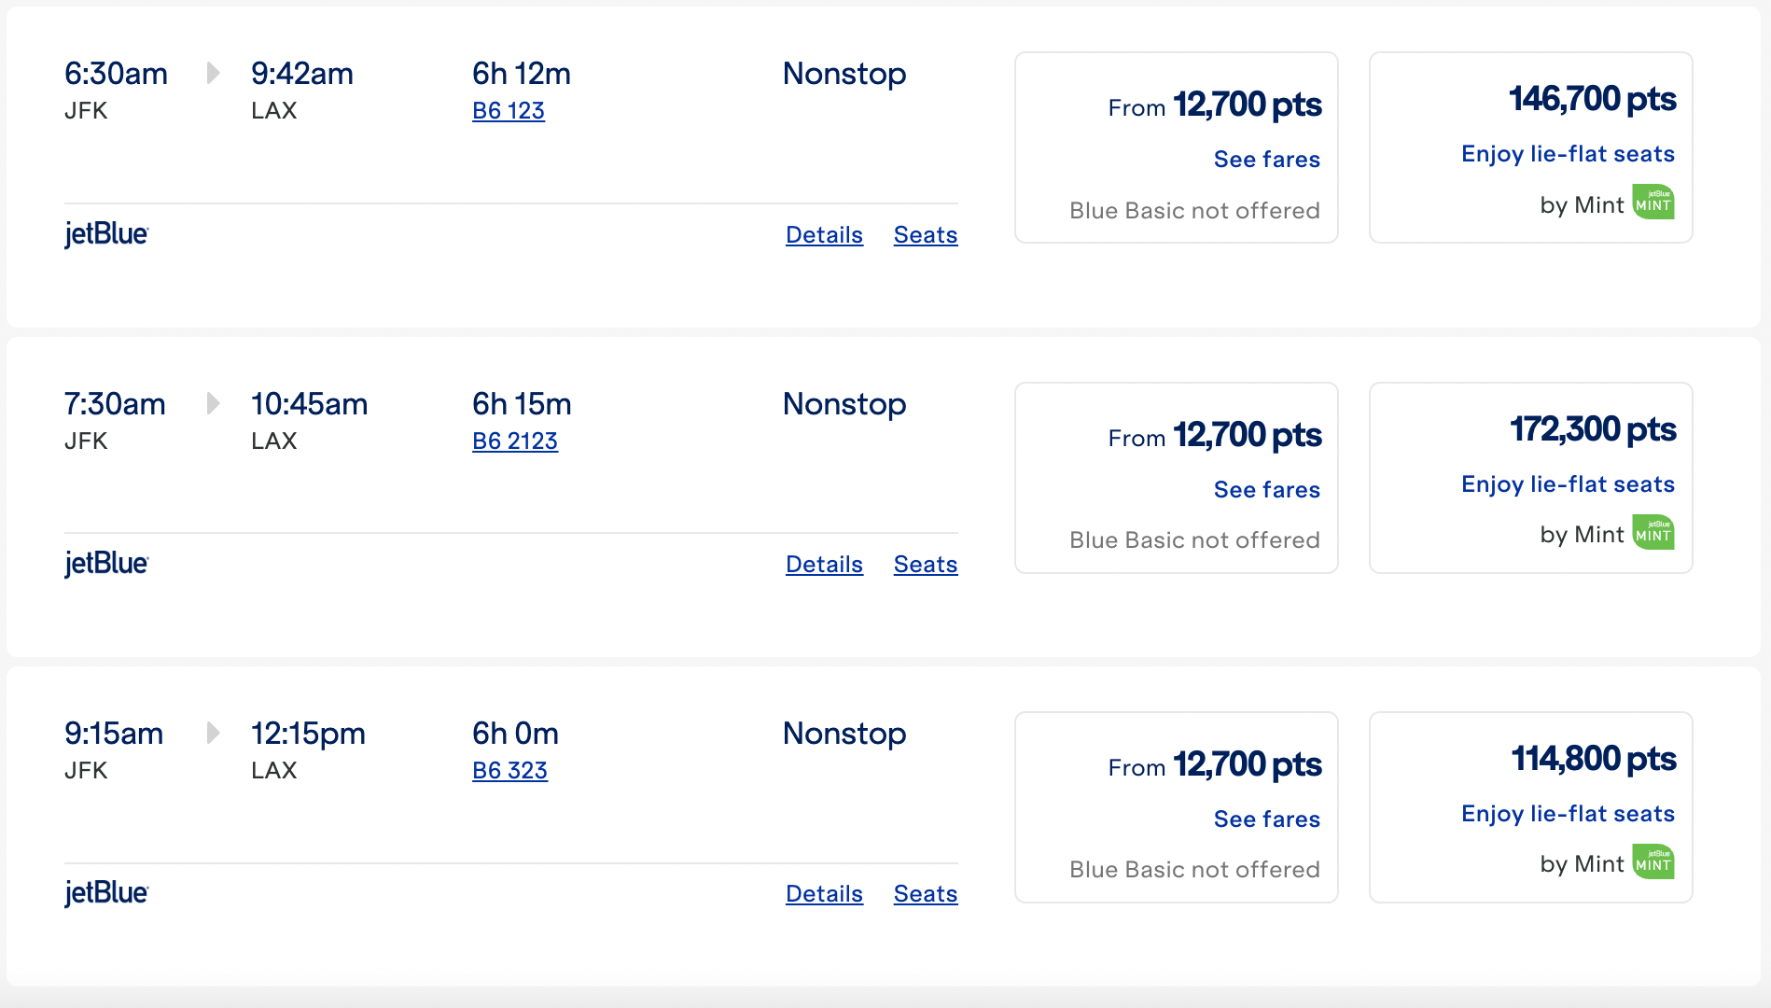Click the Mint badge icon on 7:30am flight

click(x=1652, y=533)
